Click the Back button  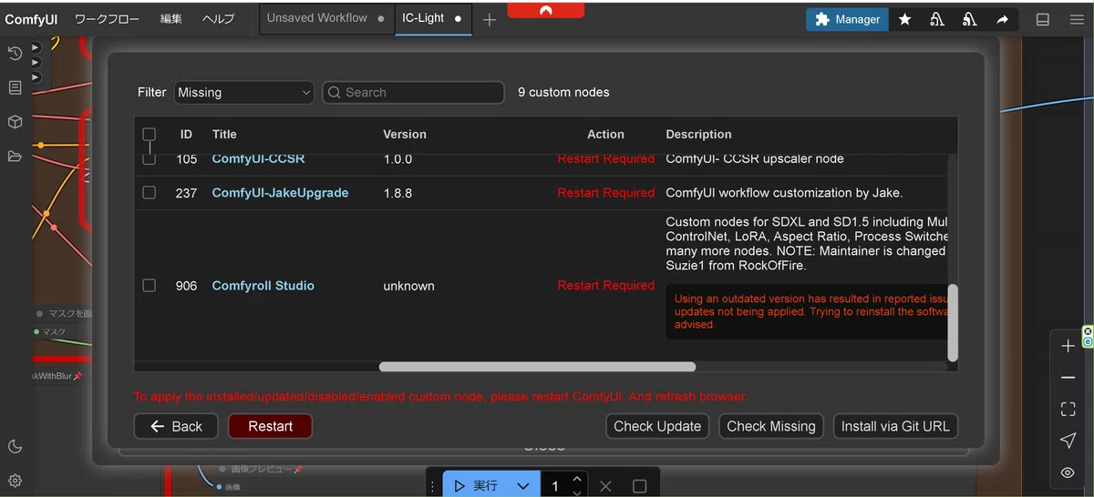point(176,426)
